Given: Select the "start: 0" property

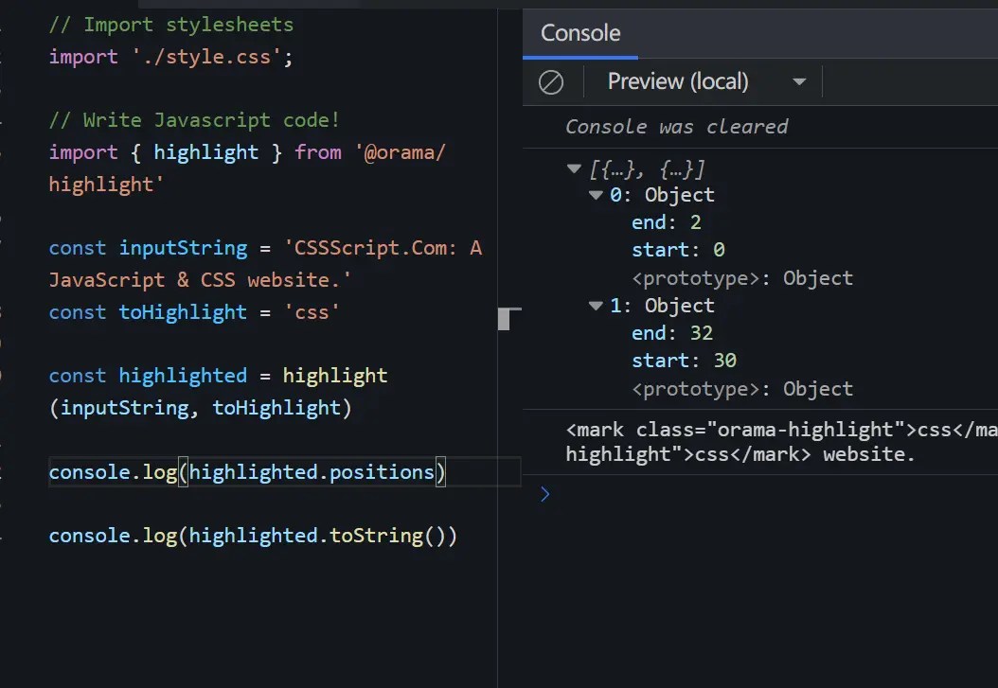Looking at the screenshot, I should pos(678,250).
